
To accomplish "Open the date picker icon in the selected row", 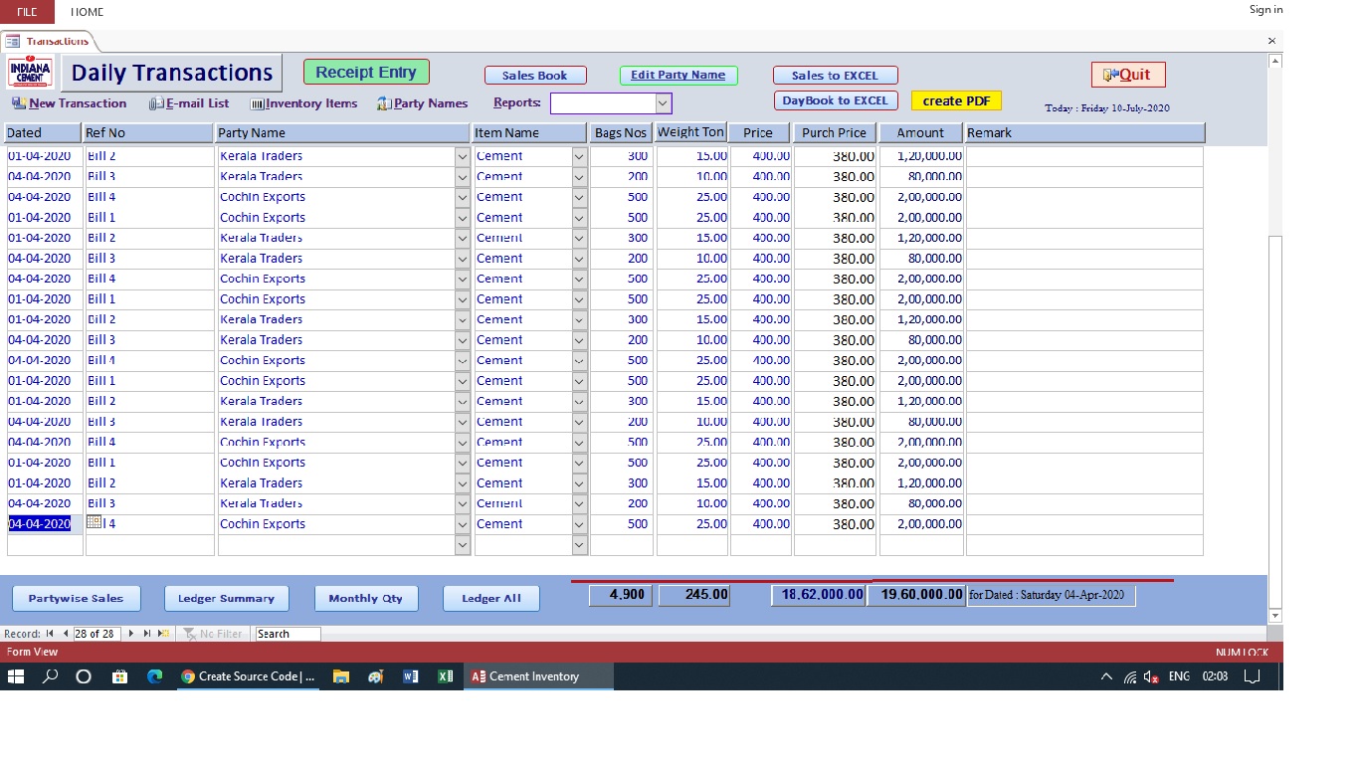I will [x=95, y=522].
